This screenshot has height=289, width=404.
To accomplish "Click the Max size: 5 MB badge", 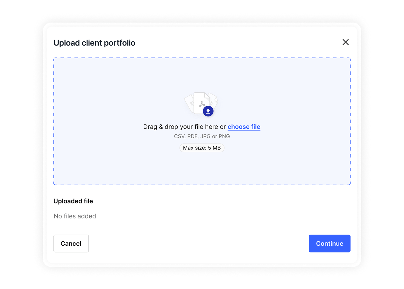I will click(202, 148).
